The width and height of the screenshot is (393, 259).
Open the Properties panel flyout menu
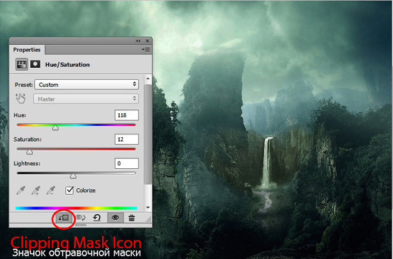(146, 50)
